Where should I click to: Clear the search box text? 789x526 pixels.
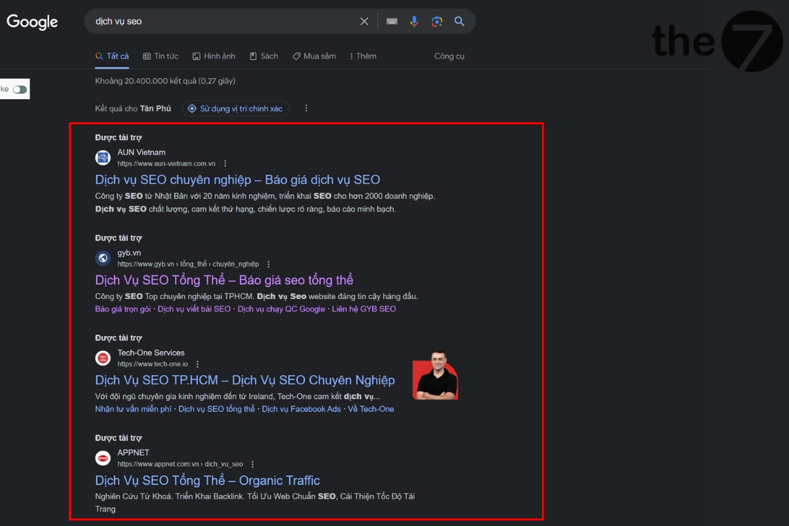(x=364, y=22)
